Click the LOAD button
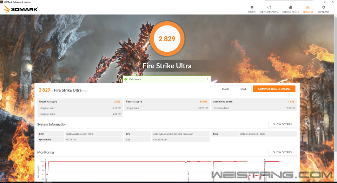The width and height of the screenshot is (337, 183). (225, 89)
